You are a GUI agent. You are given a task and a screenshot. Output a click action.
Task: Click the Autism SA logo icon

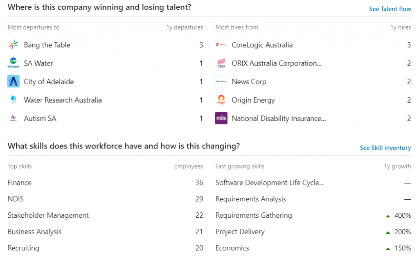tap(14, 118)
